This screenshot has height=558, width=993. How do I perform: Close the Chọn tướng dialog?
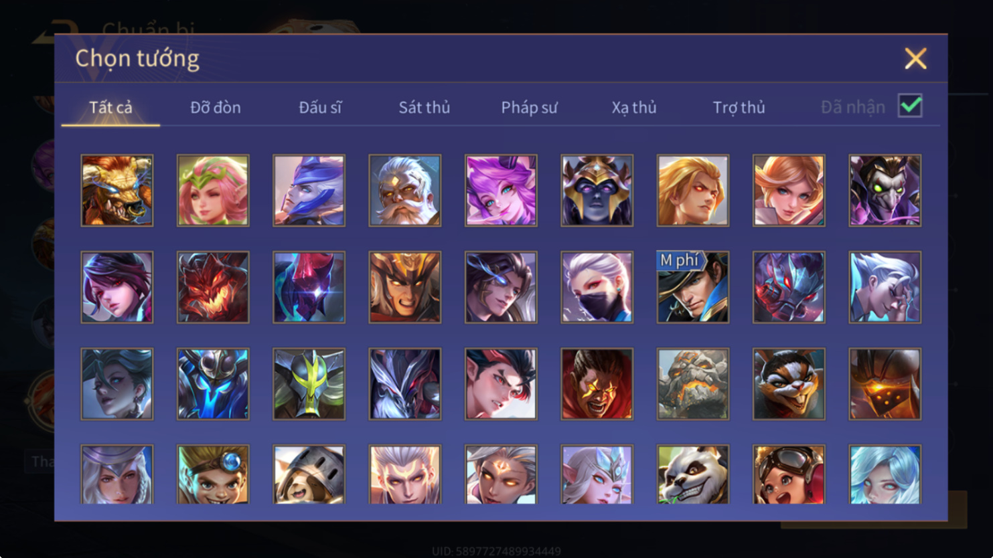915,59
